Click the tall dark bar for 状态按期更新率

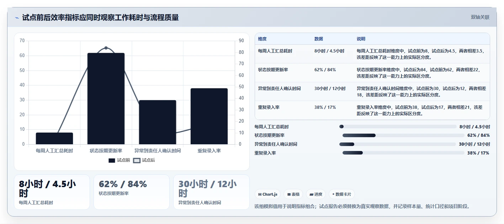[106, 99]
